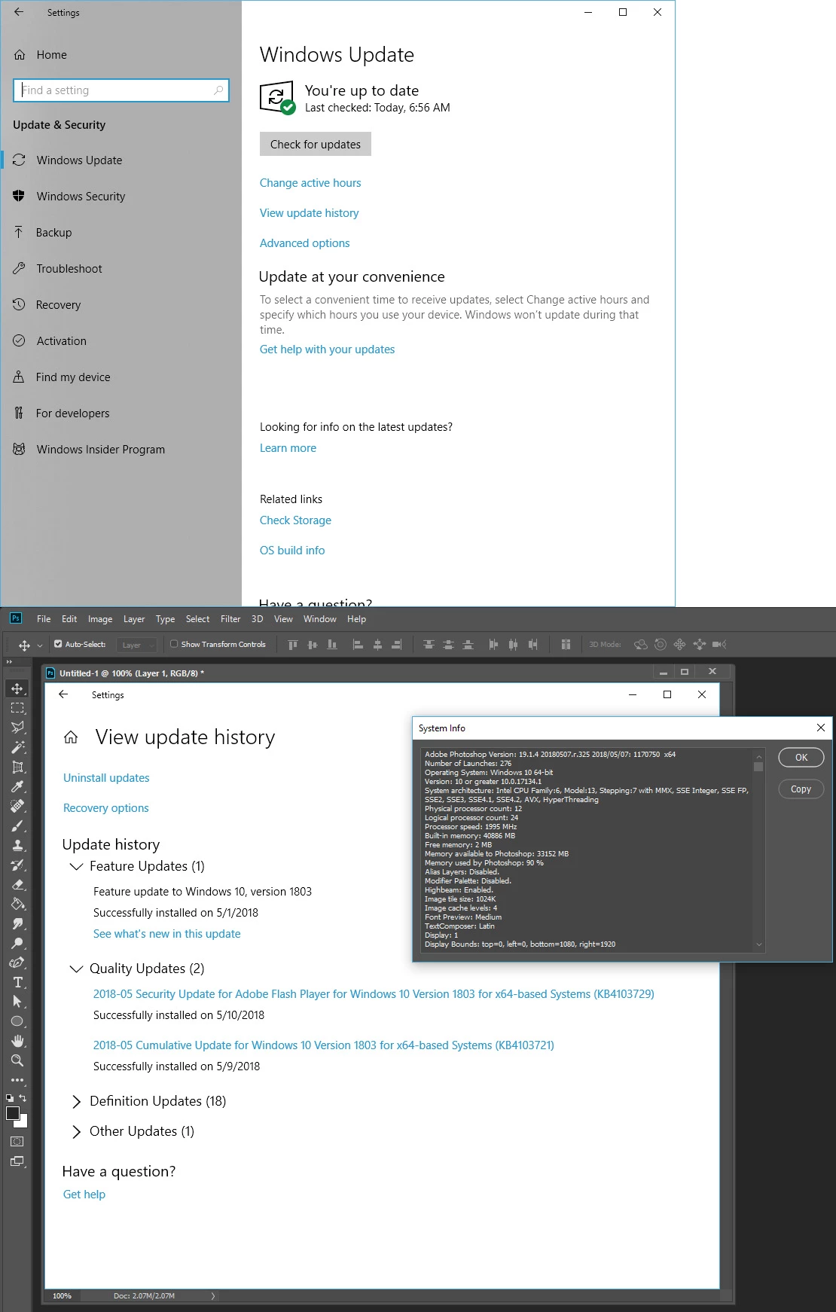Open View update history link
This screenshot has height=1312, width=836.
(309, 213)
